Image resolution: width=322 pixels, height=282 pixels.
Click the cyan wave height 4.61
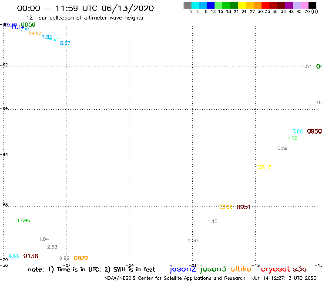(54, 39)
